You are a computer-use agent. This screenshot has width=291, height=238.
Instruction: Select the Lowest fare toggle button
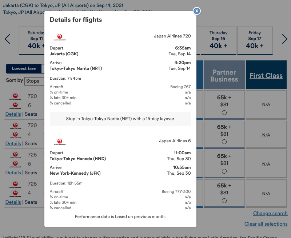pyautogui.click(x=24, y=68)
